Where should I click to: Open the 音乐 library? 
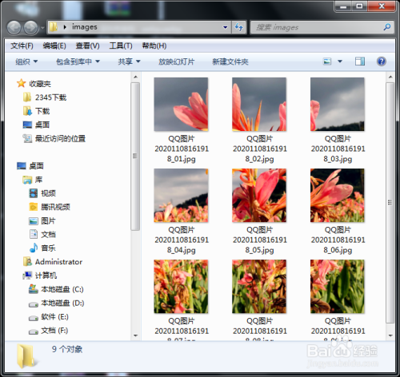pyautogui.click(x=42, y=248)
